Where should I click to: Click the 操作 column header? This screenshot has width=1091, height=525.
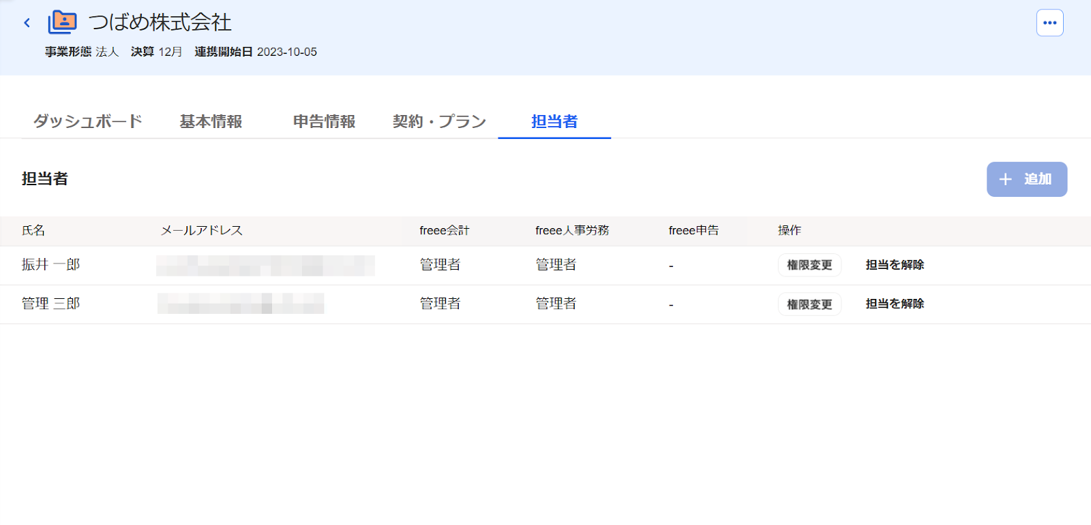click(x=790, y=230)
